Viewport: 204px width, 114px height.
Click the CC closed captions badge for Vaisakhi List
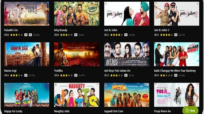coord(30,35)
